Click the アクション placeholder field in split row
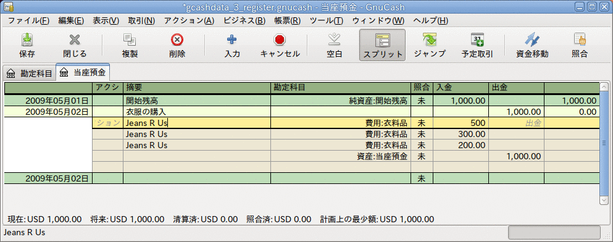 click(x=107, y=123)
